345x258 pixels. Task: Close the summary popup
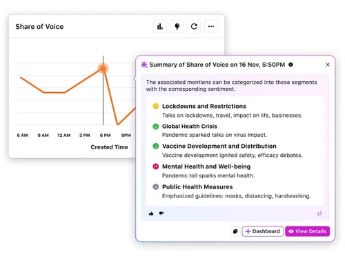[328, 65]
